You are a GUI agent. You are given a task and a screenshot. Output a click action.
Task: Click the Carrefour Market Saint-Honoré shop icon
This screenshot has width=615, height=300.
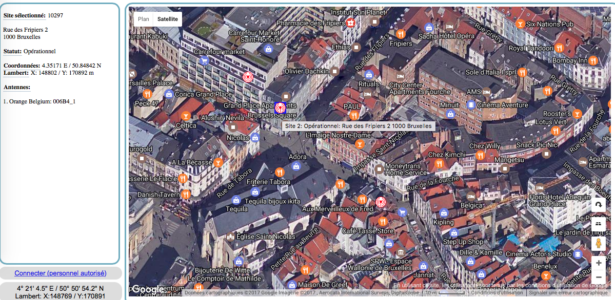(269, 49)
